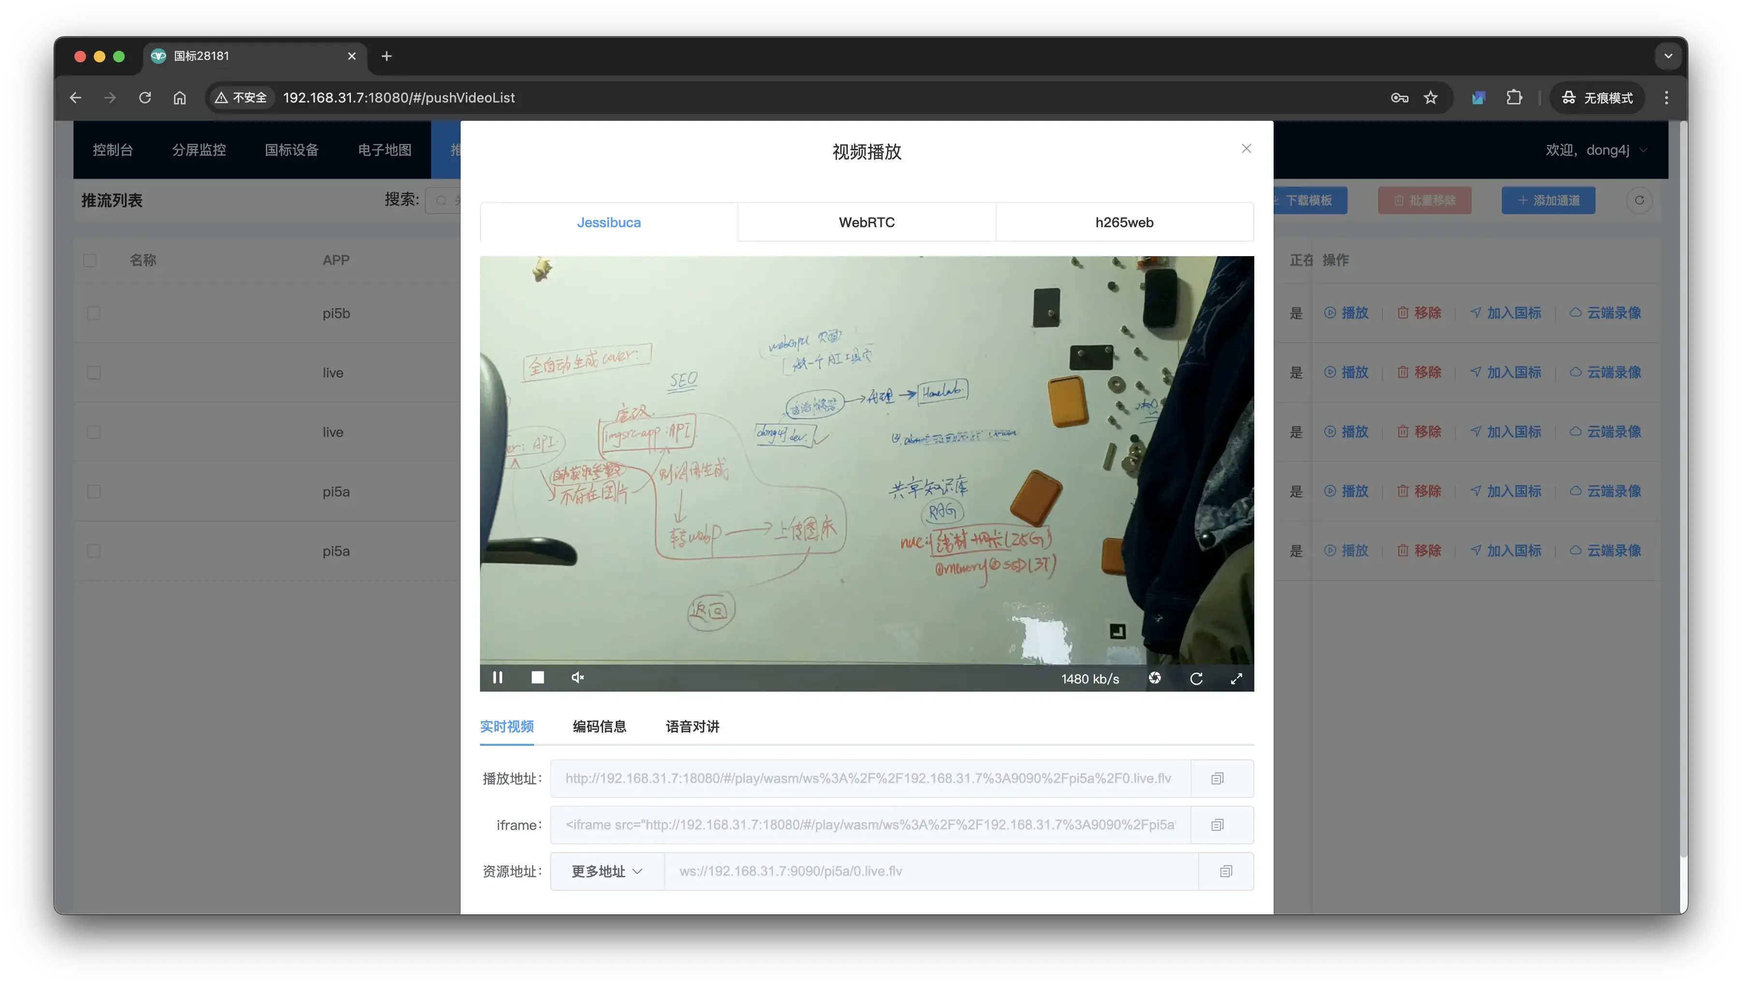Click the player refresh icon
The height and width of the screenshot is (986, 1742).
(1196, 679)
